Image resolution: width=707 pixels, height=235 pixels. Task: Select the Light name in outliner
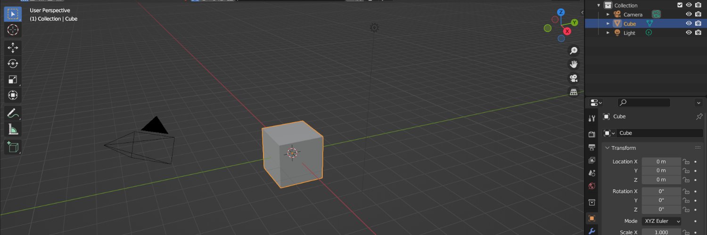click(629, 33)
